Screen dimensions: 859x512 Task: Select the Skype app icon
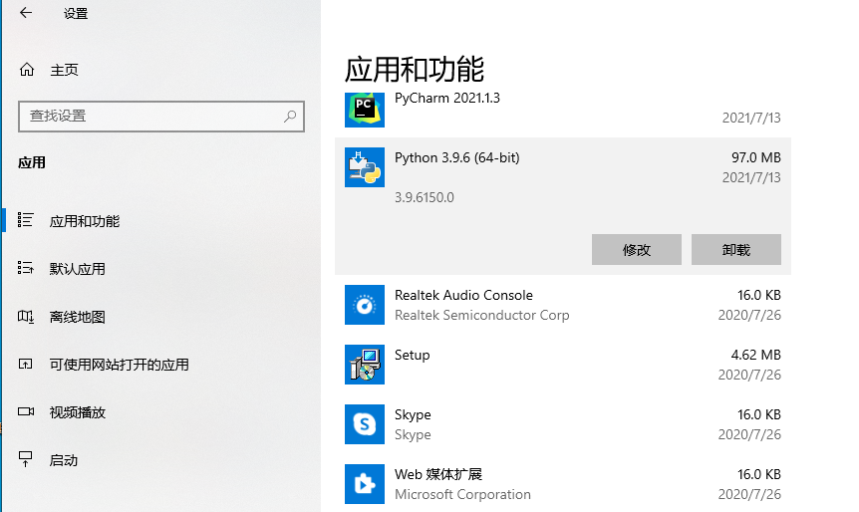tap(365, 423)
